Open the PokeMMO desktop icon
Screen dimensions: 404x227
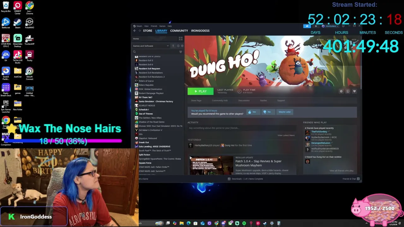(x=29, y=23)
